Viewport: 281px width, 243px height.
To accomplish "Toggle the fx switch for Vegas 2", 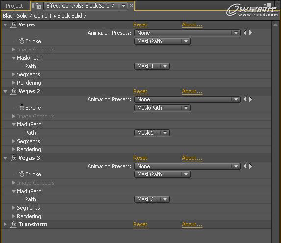I will [13, 91].
